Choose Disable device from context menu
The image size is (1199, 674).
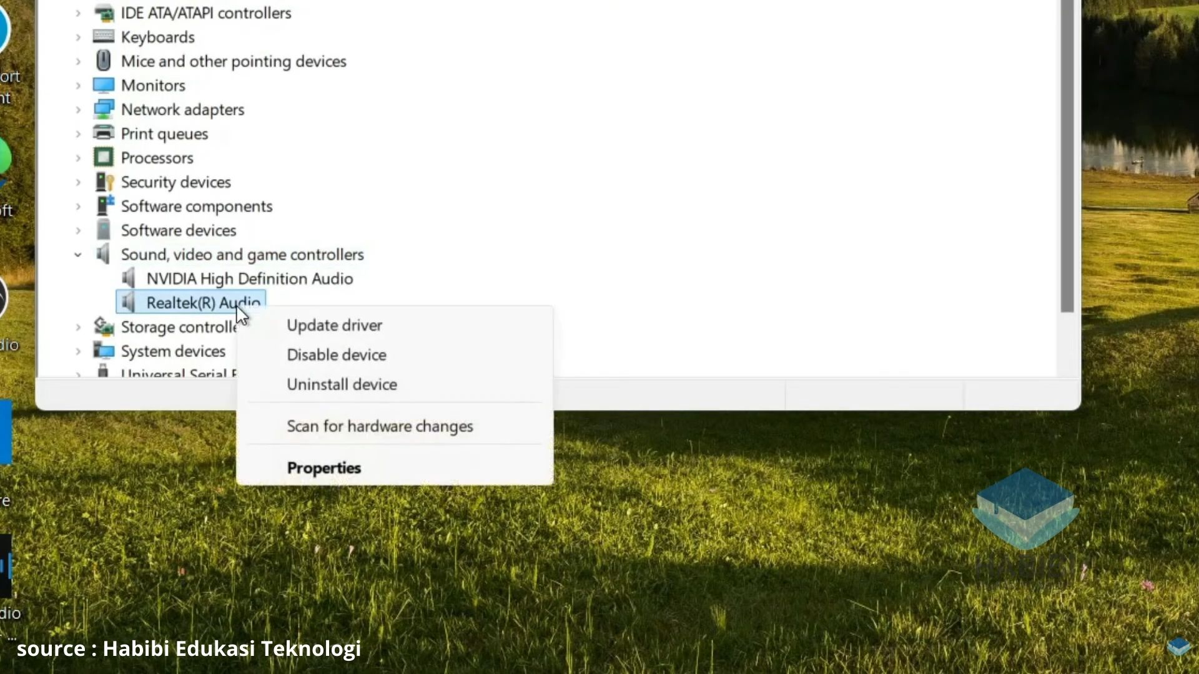click(395, 354)
